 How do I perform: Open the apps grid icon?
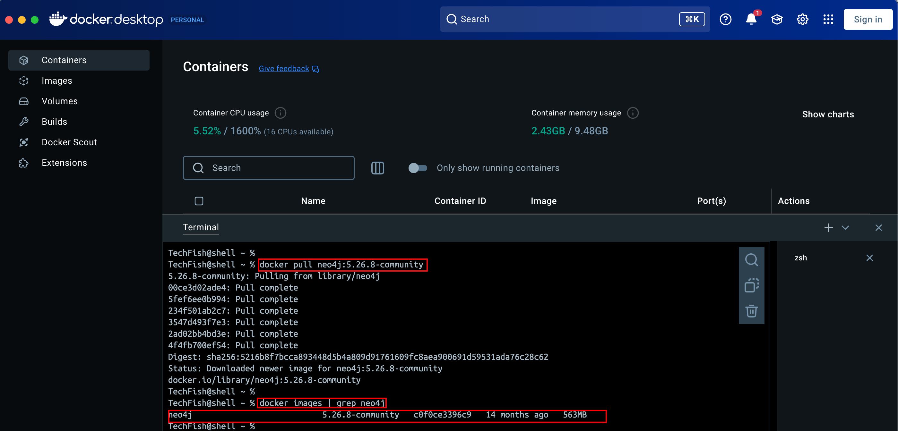pyautogui.click(x=828, y=19)
